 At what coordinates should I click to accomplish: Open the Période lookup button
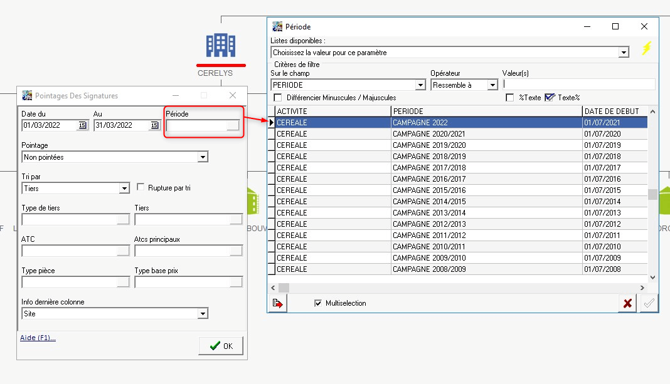[x=233, y=125]
